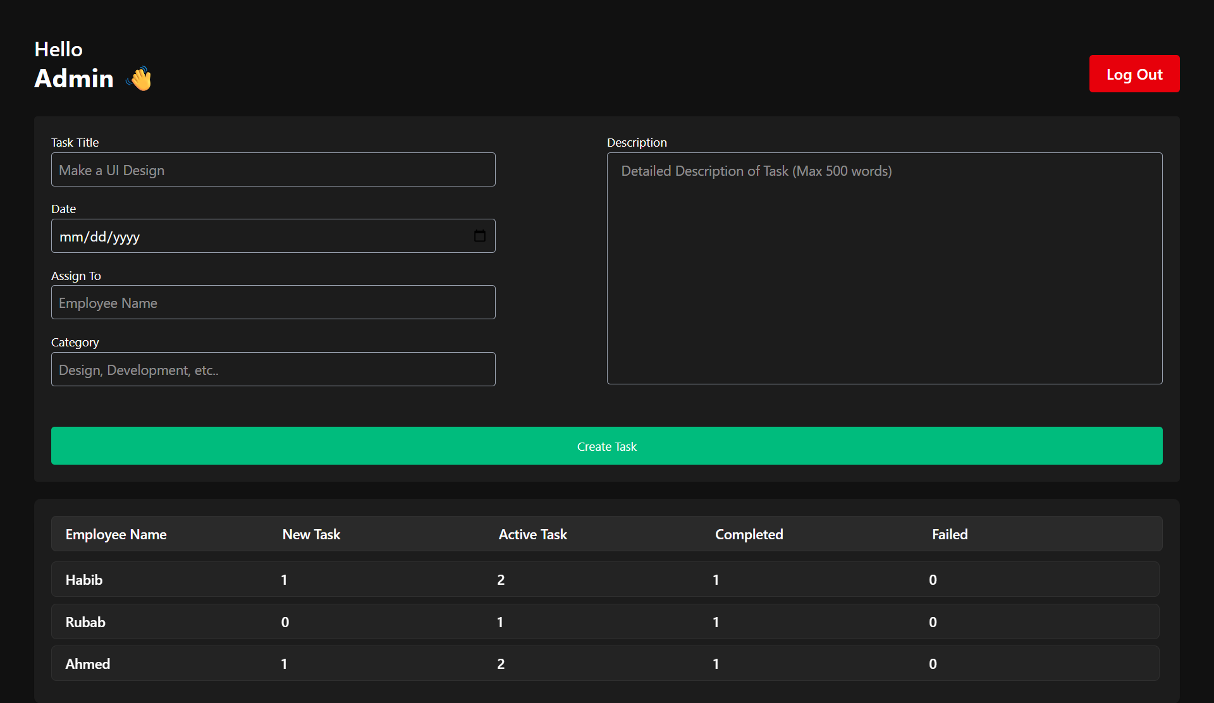Click the Log Out button

tap(1134, 74)
